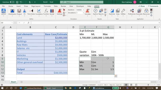Click the zoom in plus button
Image resolution: width=161 pixels, height=90 pixels.
pyautogui.click(x=155, y=85)
